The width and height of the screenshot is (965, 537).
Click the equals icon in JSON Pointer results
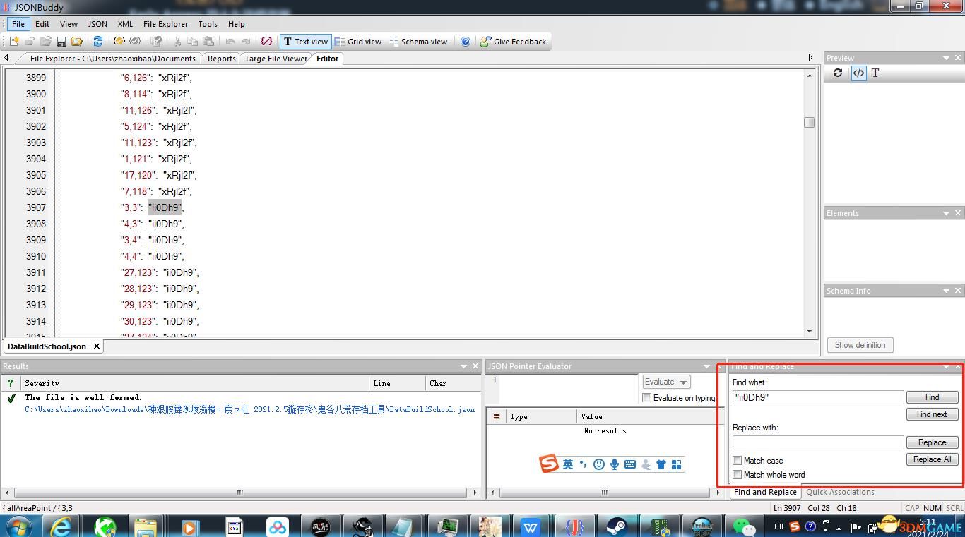point(496,416)
